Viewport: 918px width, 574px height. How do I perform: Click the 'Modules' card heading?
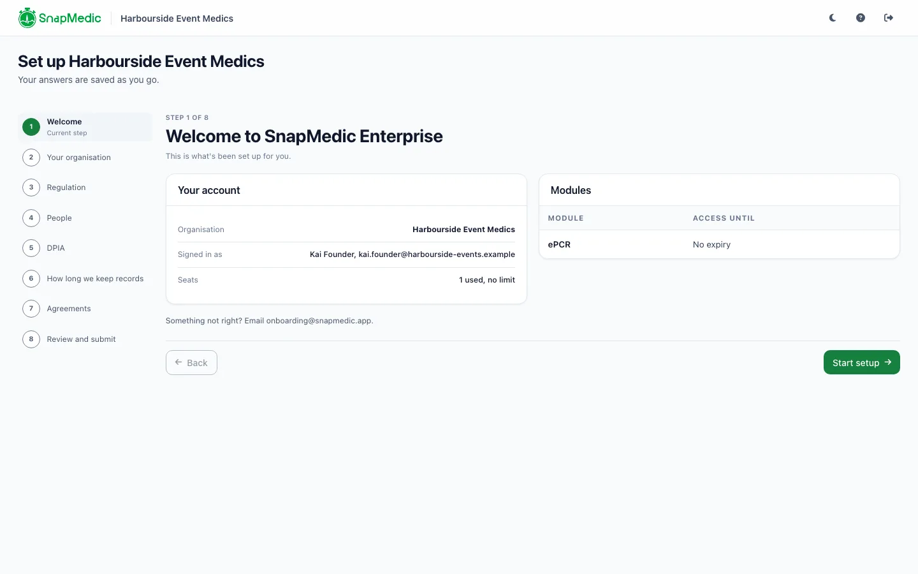pyautogui.click(x=571, y=190)
